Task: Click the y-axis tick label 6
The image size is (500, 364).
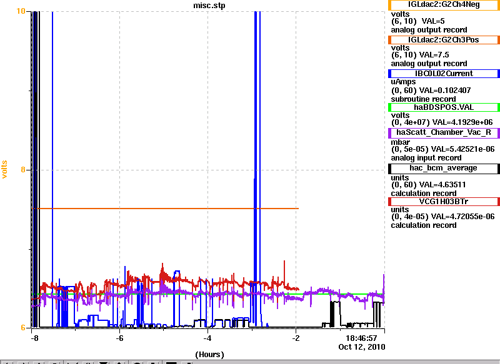Action: (x=23, y=328)
